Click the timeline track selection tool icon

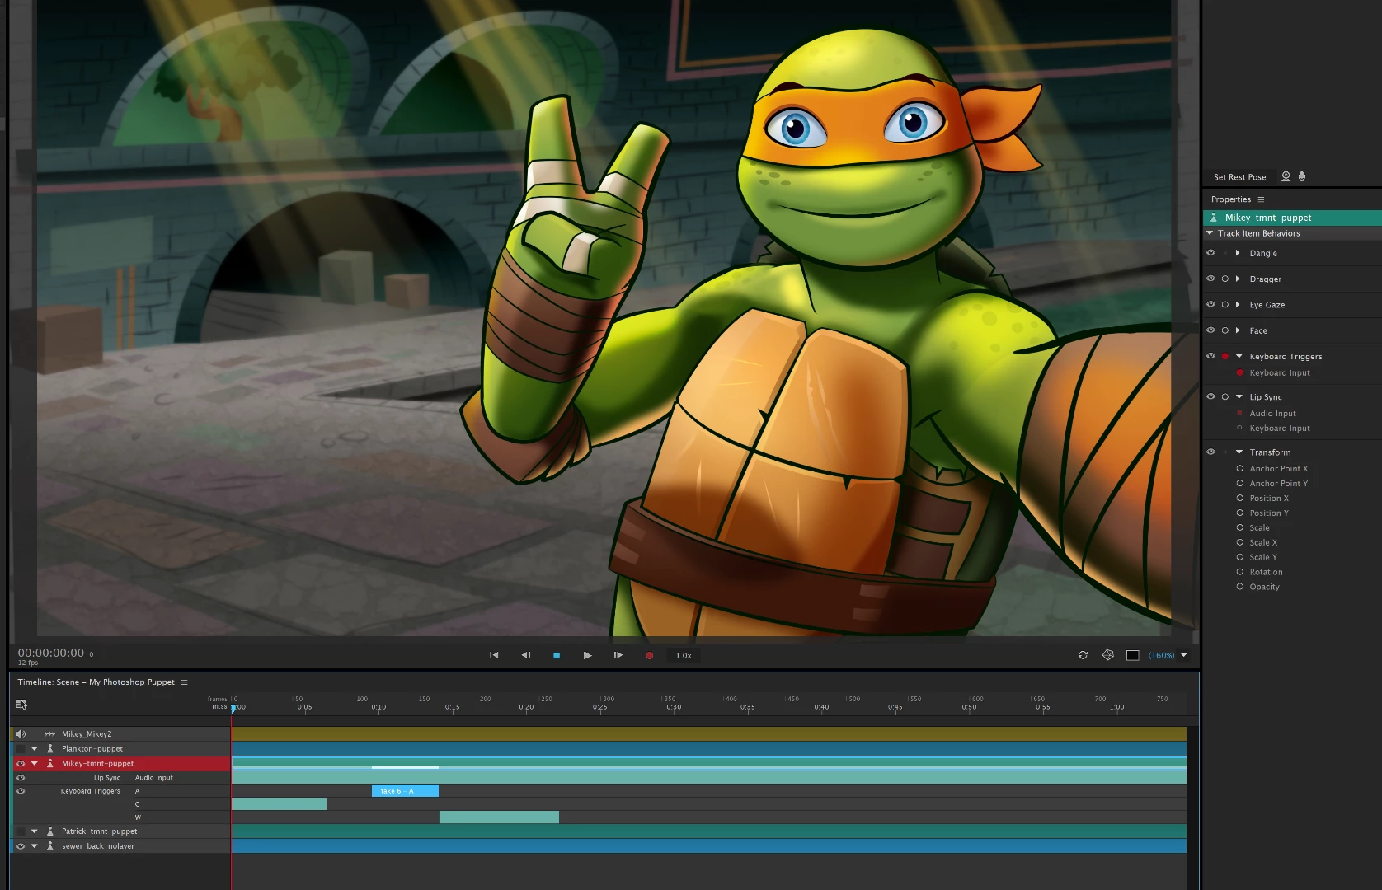pyautogui.click(x=21, y=705)
